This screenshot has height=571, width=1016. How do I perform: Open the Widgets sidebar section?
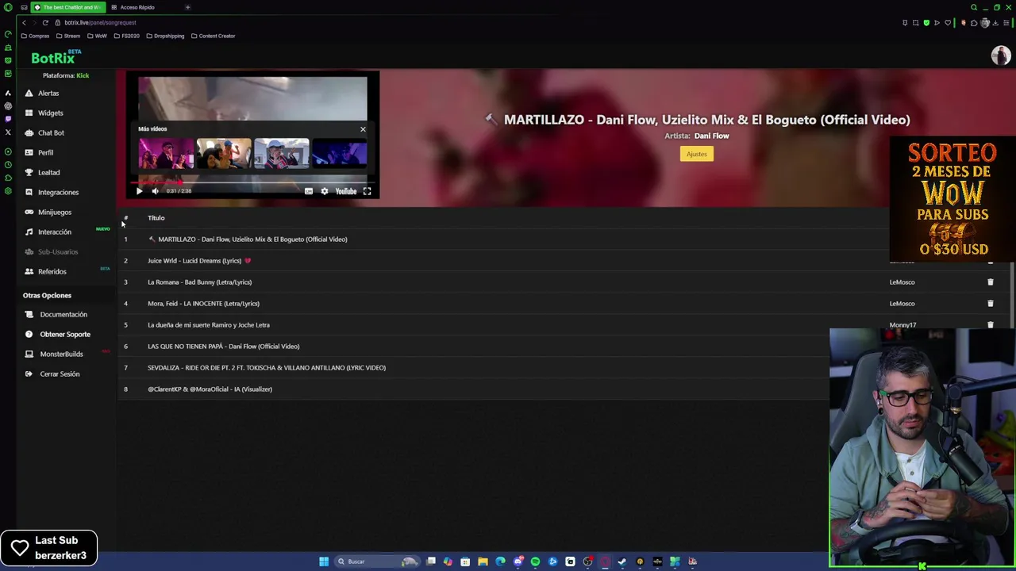51,113
